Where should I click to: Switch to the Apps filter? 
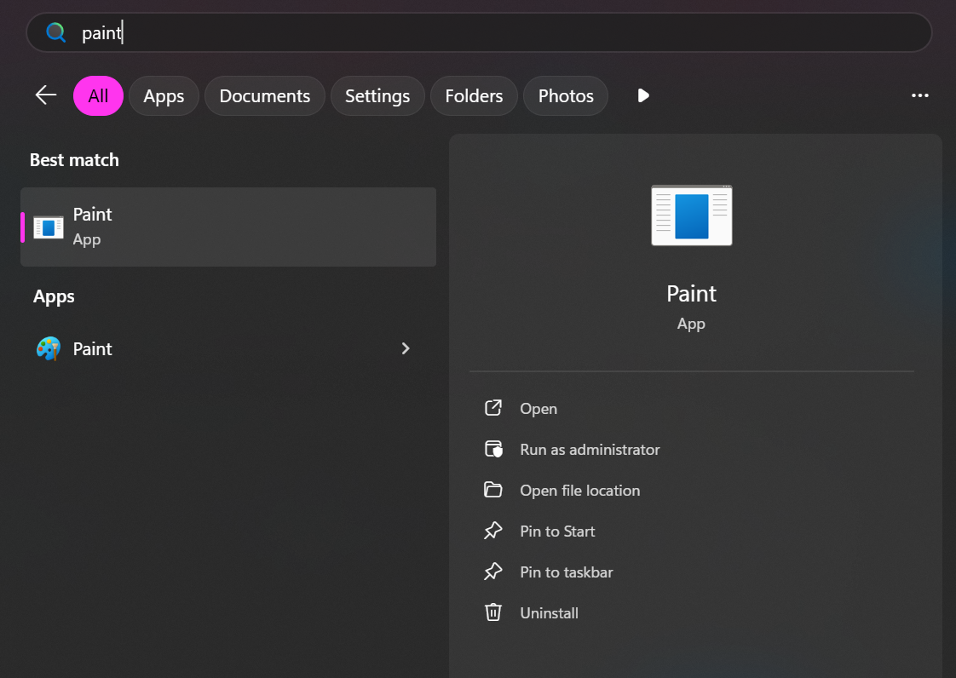(164, 95)
